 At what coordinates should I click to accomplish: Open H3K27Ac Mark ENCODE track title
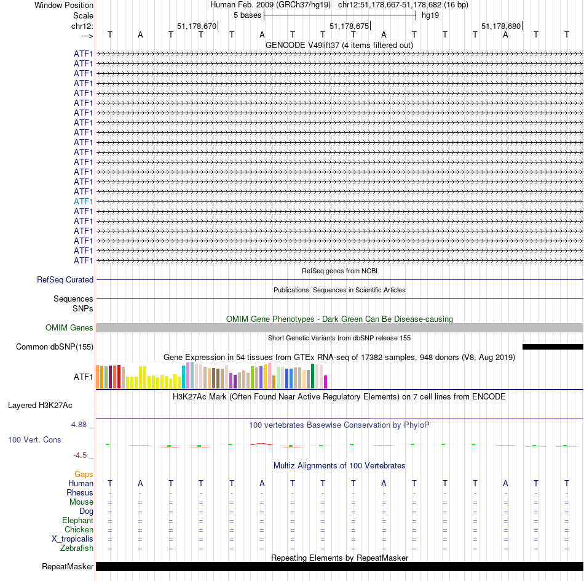click(339, 397)
